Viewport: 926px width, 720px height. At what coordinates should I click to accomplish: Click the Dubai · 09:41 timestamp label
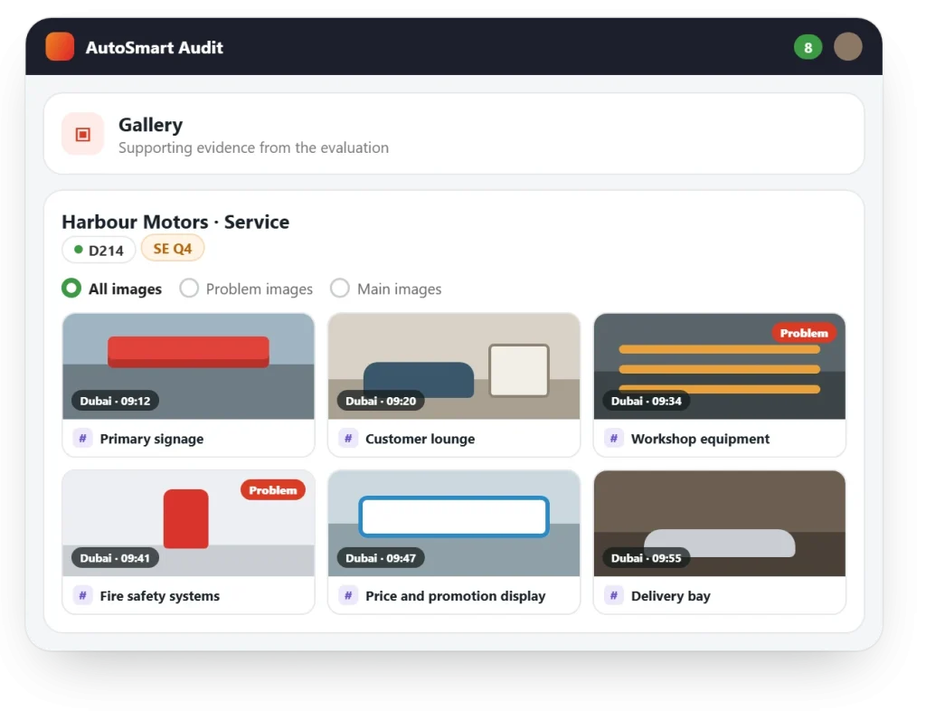tap(115, 557)
